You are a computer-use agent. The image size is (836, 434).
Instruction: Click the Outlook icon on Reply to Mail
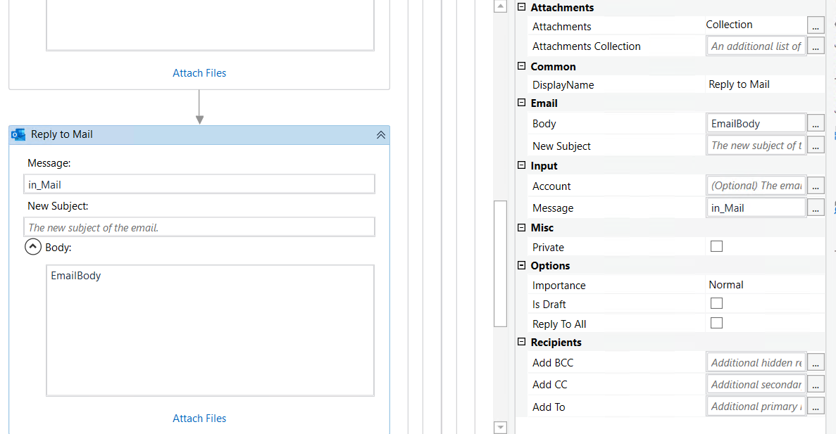[x=18, y=134]
